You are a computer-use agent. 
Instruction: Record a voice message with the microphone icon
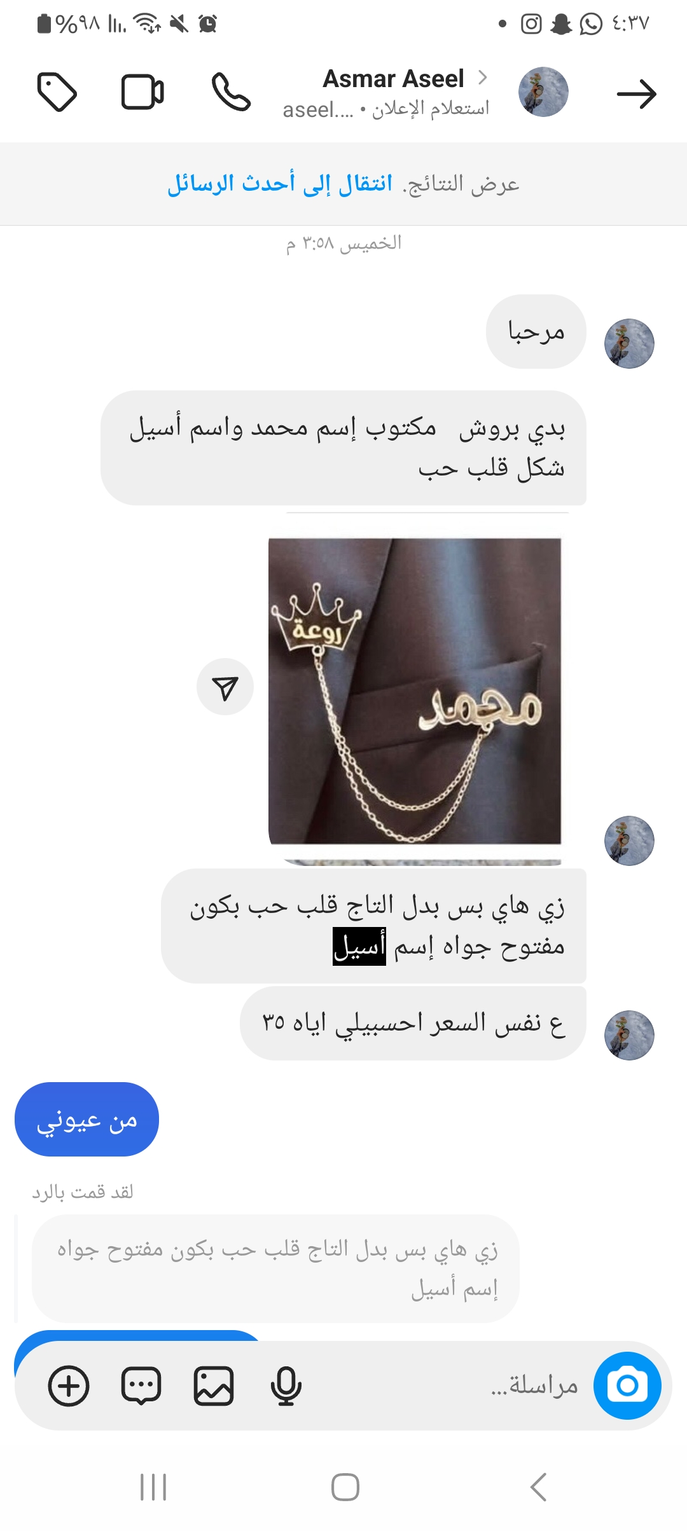286,1385
